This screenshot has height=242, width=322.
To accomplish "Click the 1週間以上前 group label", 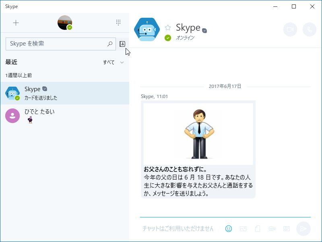I will [x=19, y=75].
